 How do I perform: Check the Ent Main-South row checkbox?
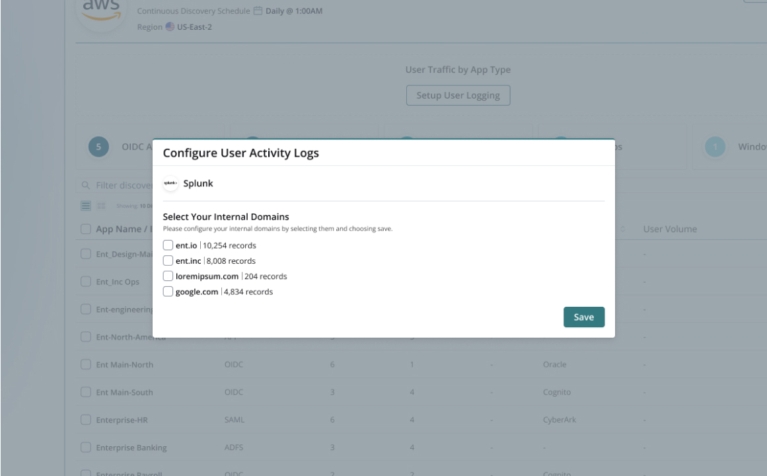point(86,392)
